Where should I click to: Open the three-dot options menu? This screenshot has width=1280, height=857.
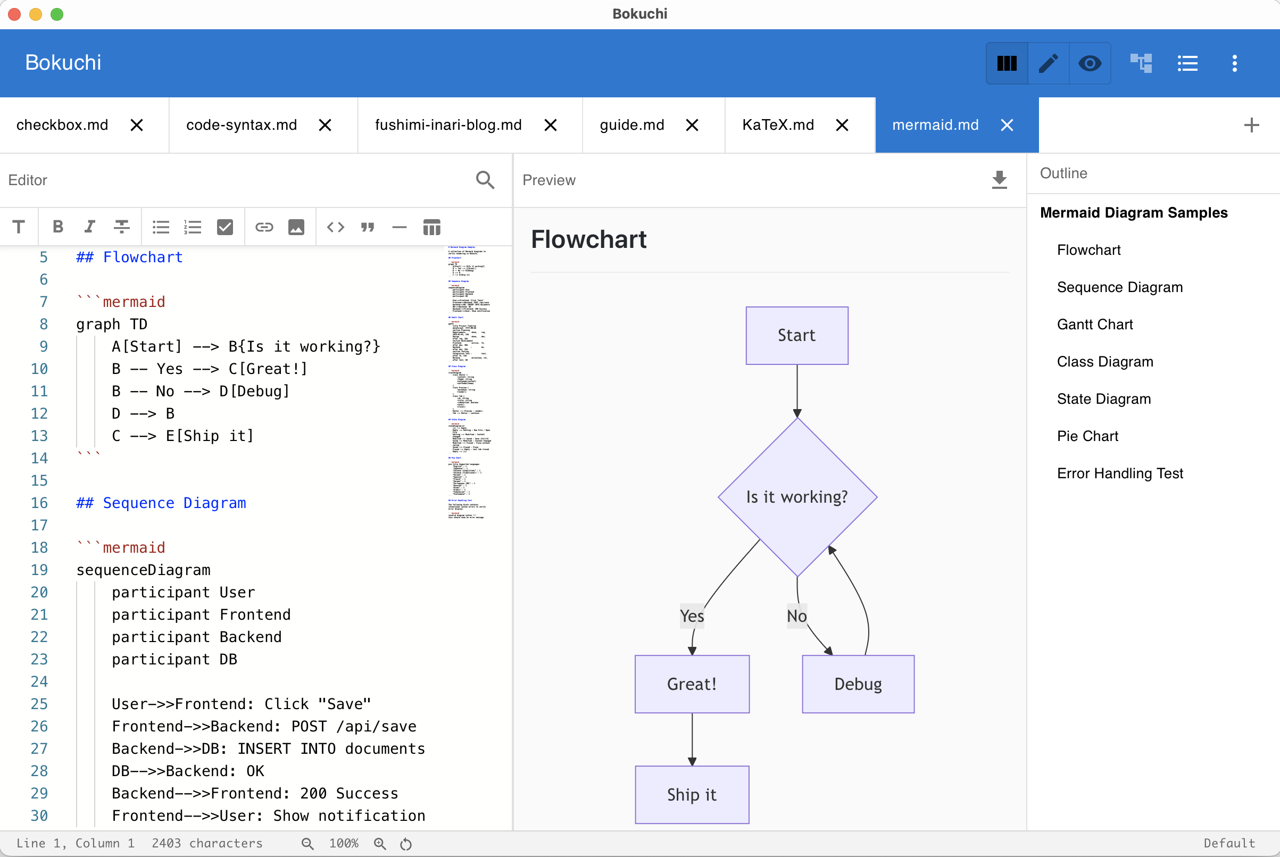(1235, 63)
